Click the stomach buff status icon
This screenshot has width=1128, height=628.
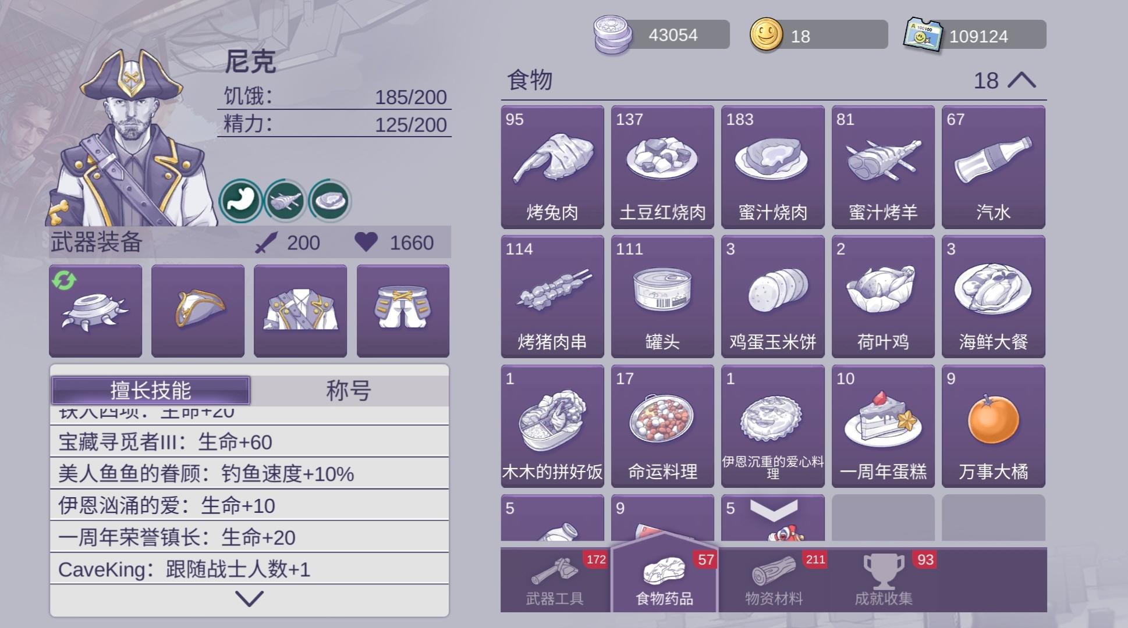pos(240,201)
